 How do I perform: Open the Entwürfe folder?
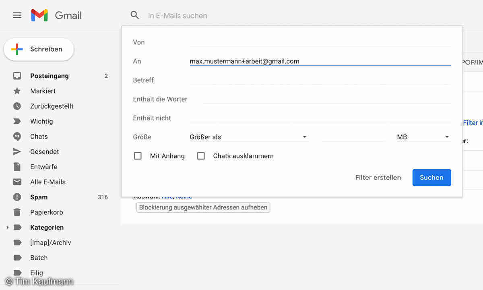point(43,167)
